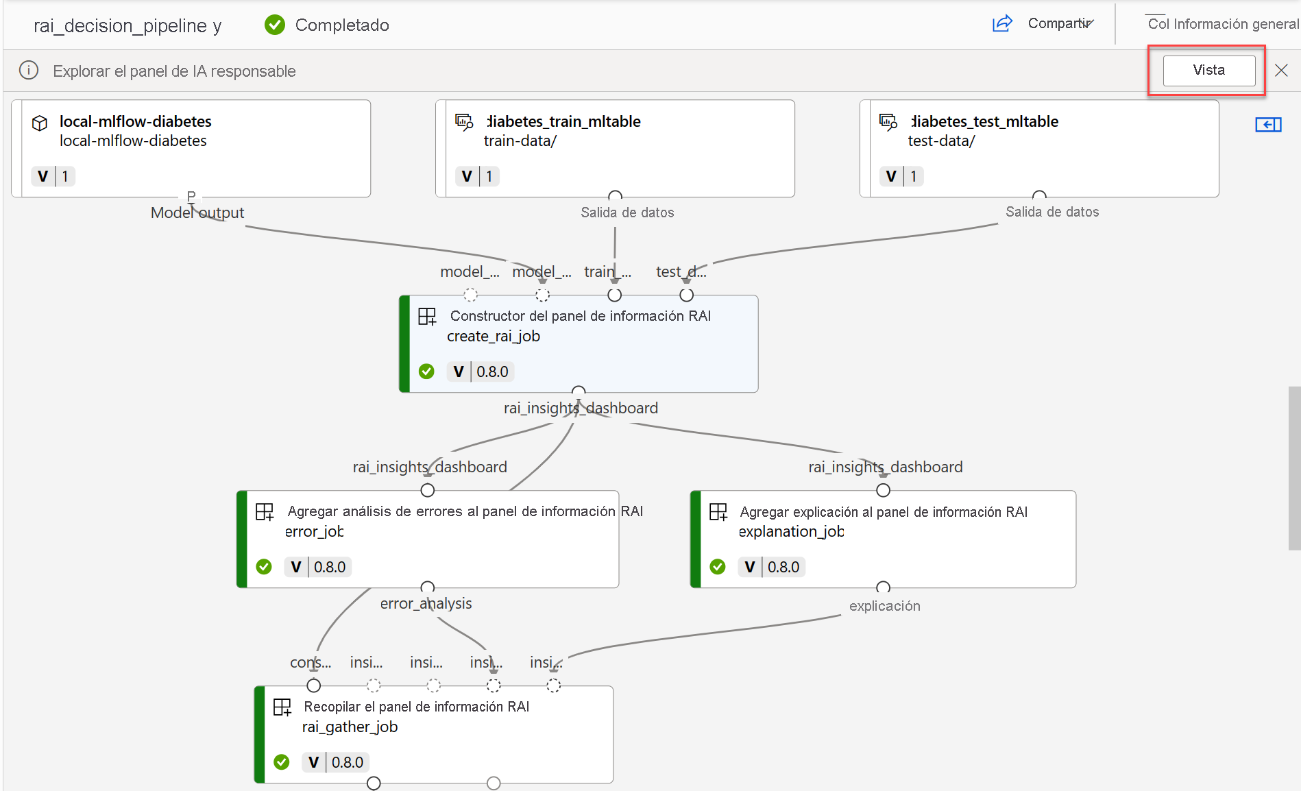Select the Agregar explicación node title
Viewport: 1301px width, 791px height.
pos(884,512)
